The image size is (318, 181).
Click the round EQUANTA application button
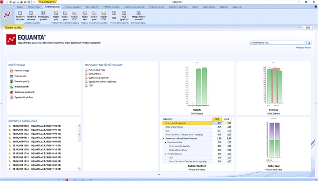pos(7,15)
